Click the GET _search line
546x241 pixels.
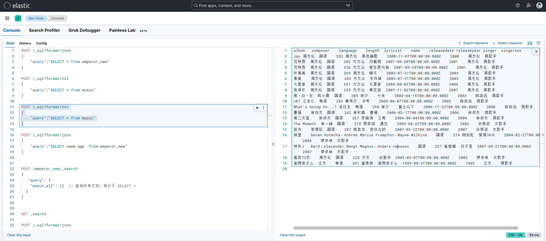click(x=34, y=214)
